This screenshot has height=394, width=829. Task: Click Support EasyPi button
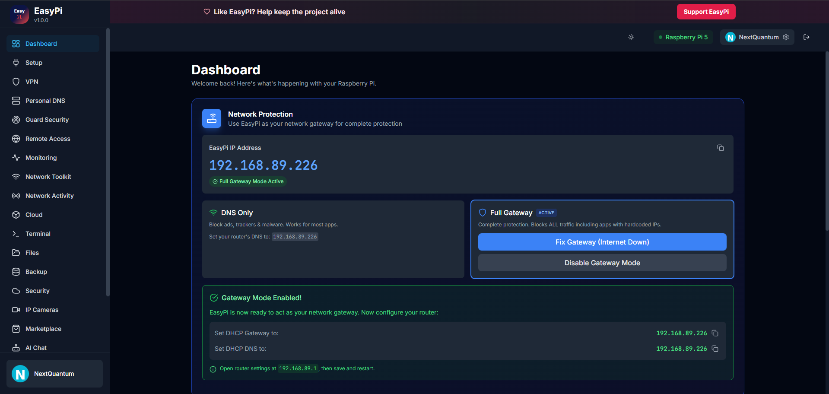(706, 12)
